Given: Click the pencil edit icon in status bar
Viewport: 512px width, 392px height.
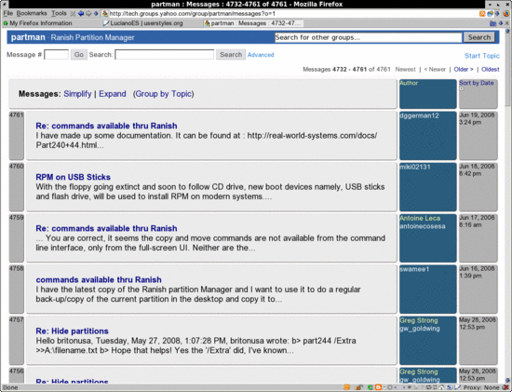Looking at the screenshot, I should pos(457,387).
